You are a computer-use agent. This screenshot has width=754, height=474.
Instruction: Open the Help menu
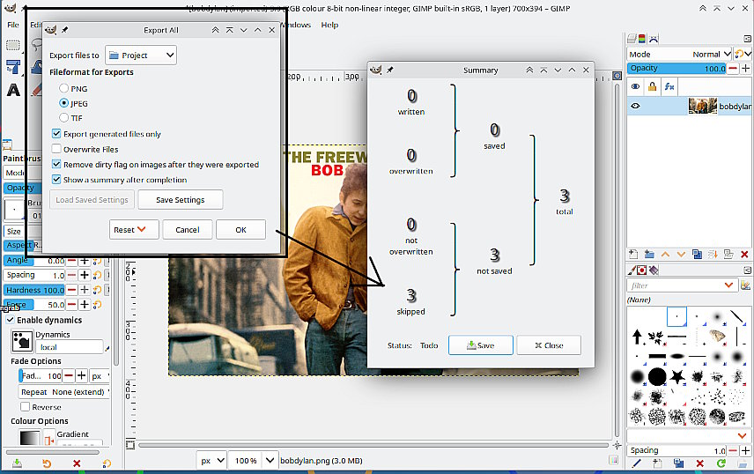(x=329, y=25)
